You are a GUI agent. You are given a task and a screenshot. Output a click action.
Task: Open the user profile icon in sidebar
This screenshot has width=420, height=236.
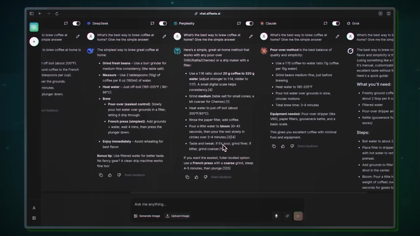coord(34,208)
